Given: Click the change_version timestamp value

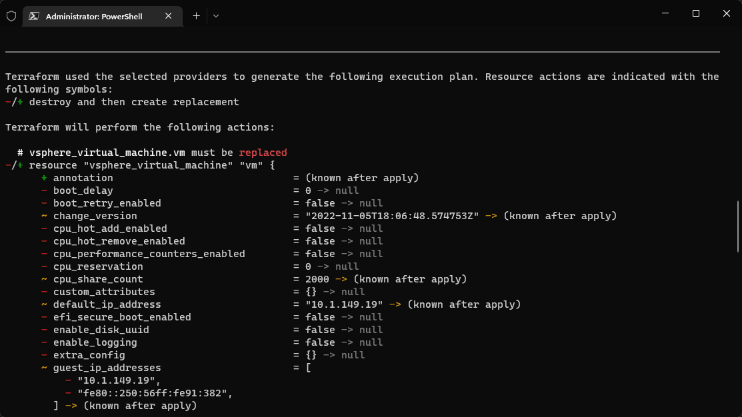Looking at the screenshot, I should point(392,216).
